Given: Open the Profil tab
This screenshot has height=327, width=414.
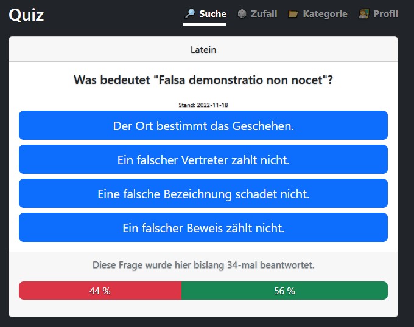Looking at the screenshot, I should coord(378,14).
